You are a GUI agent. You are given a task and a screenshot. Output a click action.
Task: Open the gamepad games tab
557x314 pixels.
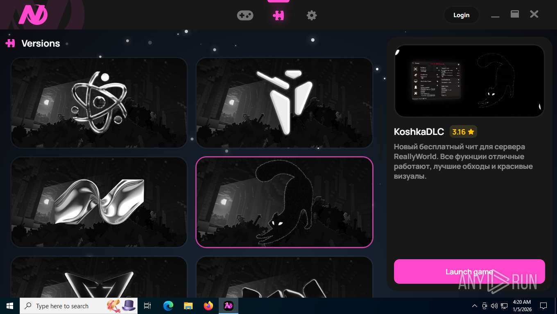[245, 15]
